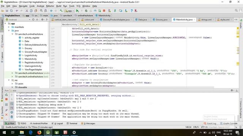
Task: Click the Find magnifier icon
Action: (x=41, y=11)
